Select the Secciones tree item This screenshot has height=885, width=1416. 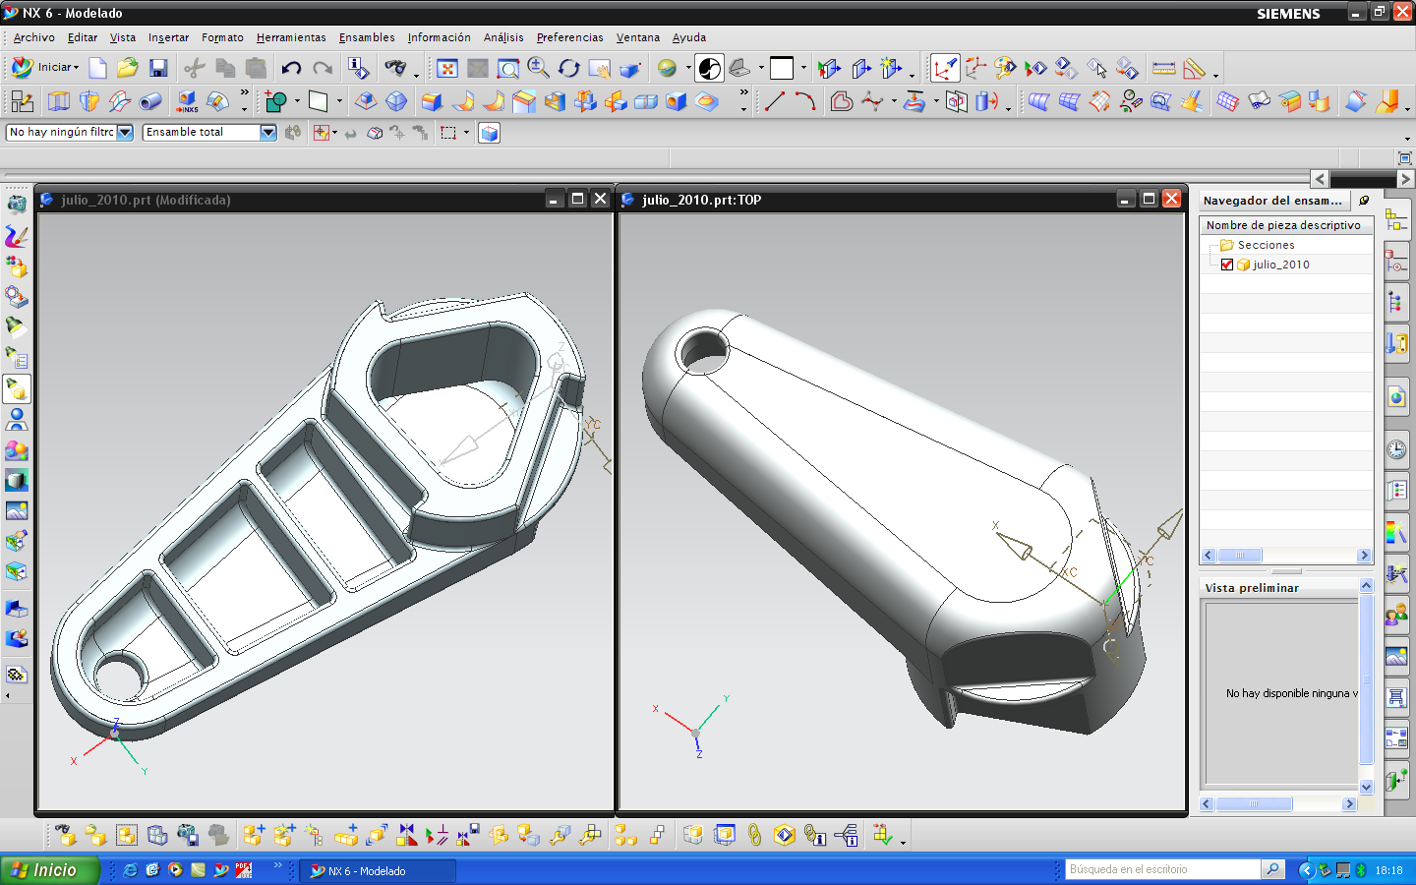click(1266, 245)
